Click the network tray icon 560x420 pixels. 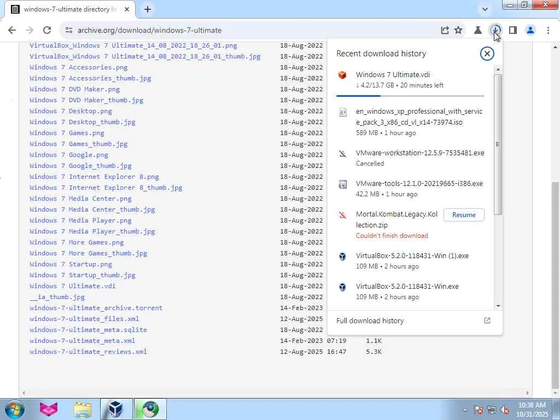[492, 410]
